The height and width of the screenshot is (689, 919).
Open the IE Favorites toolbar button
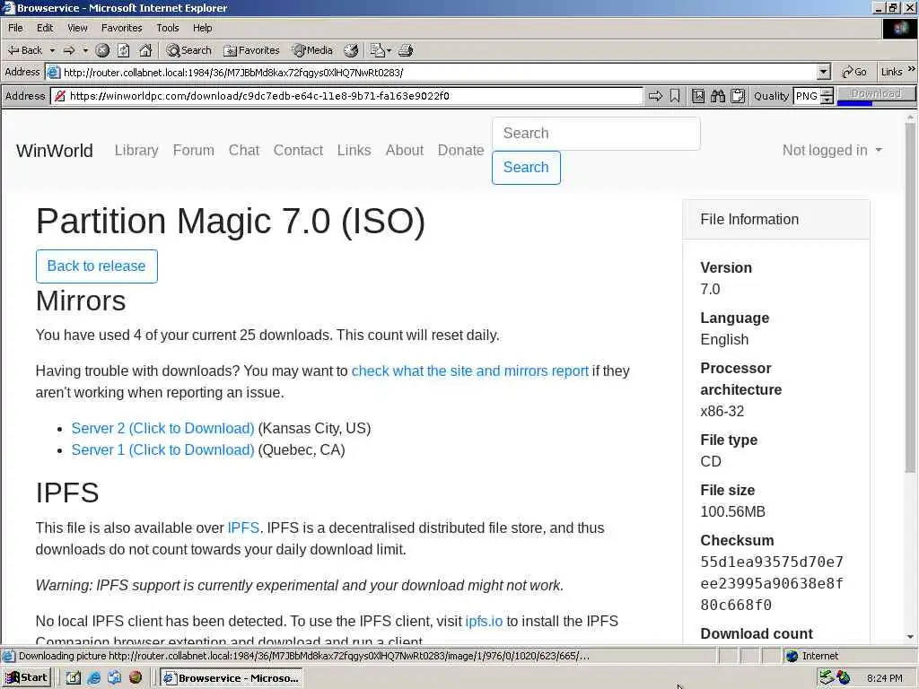click(x=251, y=50)
